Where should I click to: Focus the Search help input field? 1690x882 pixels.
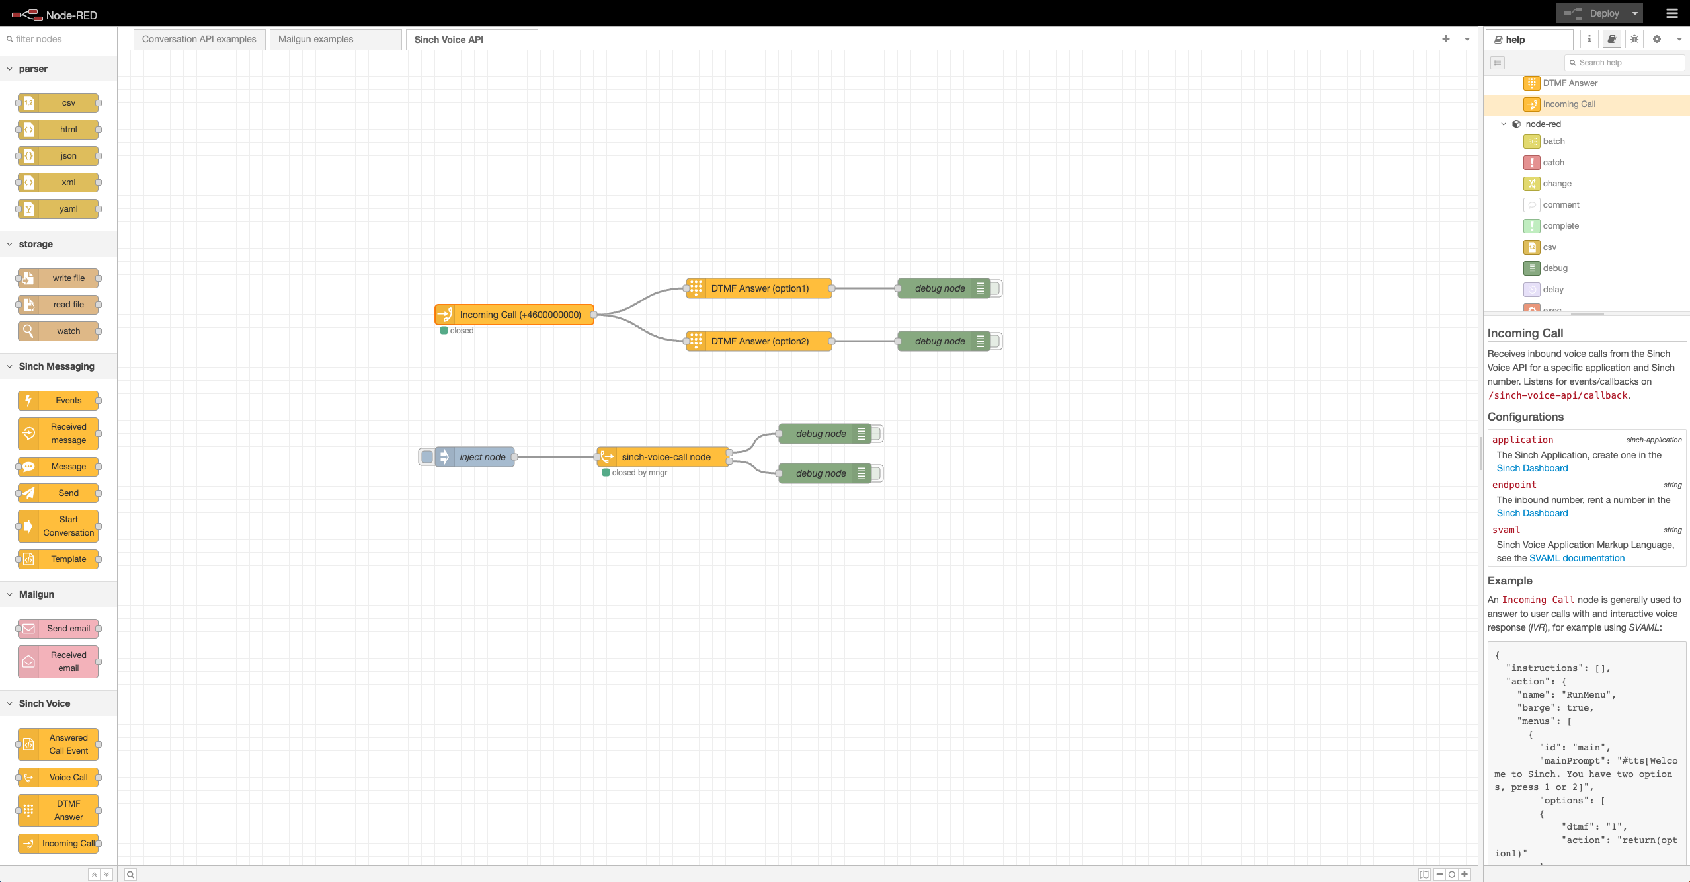point(1625,63)
